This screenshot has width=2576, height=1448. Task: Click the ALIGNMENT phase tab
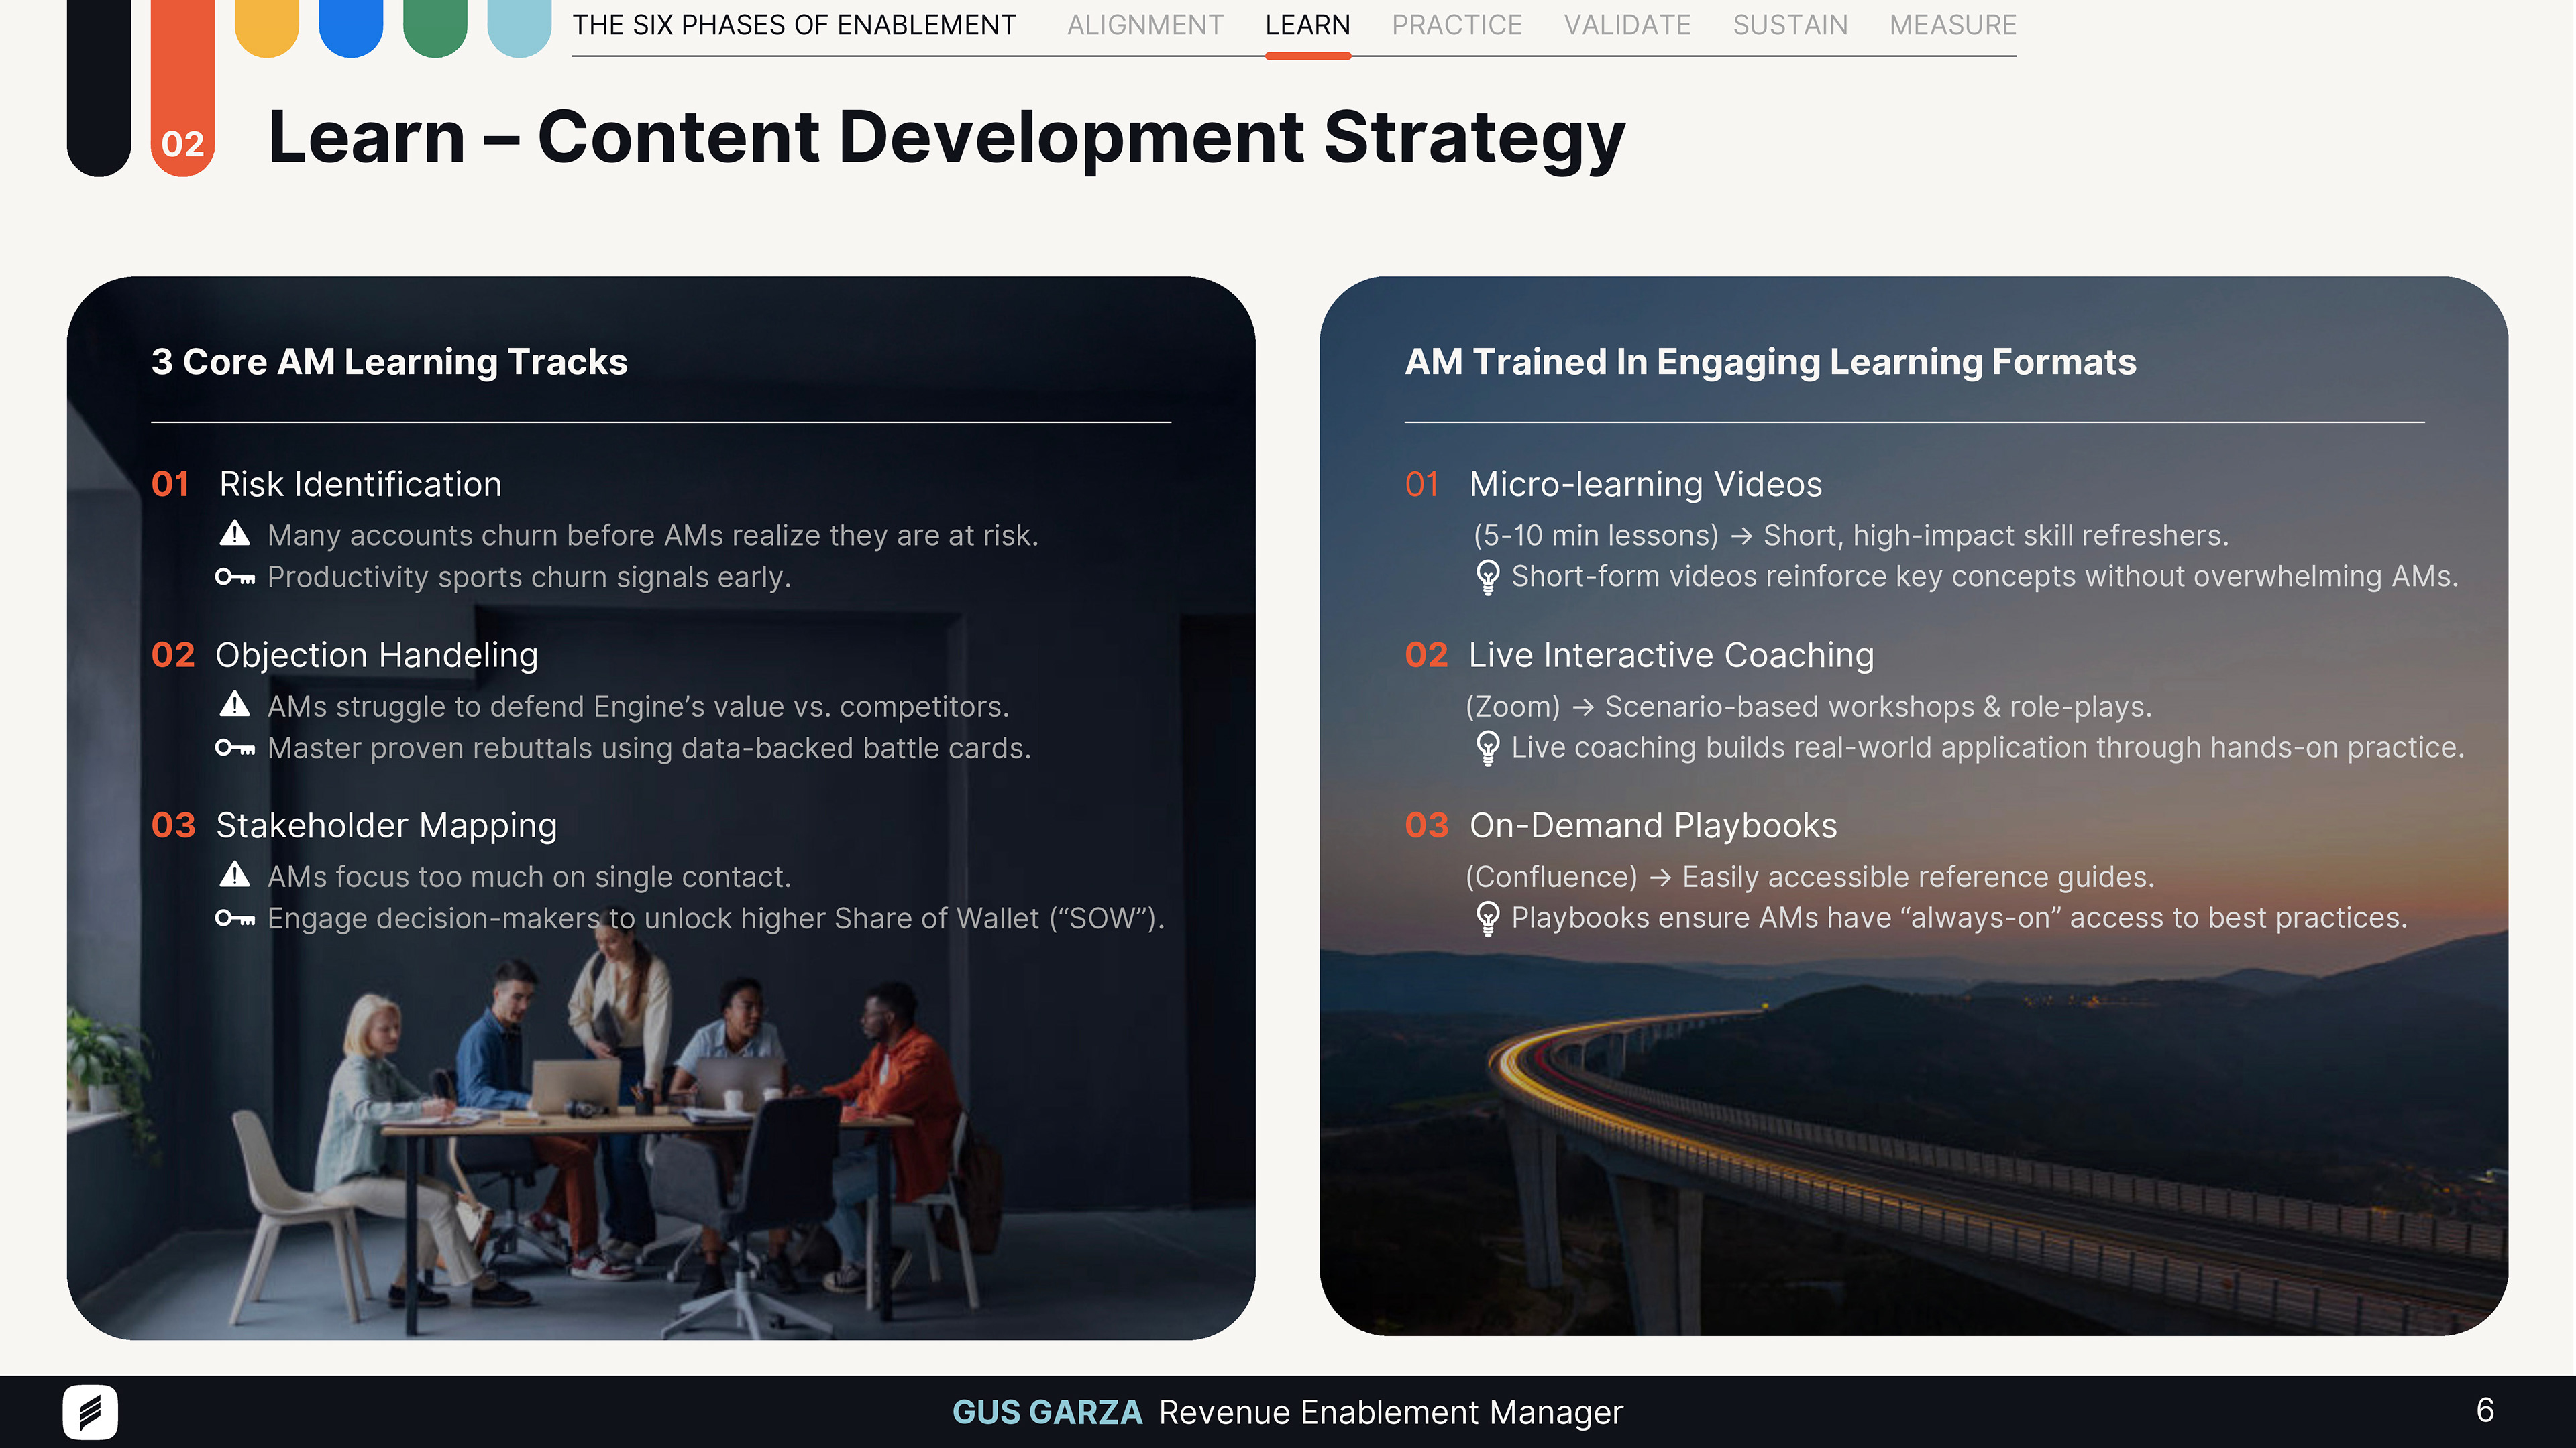click(1145, 25)
